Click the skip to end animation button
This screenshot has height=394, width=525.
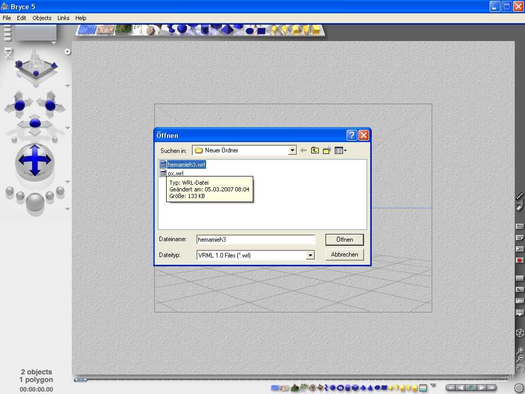491,388
